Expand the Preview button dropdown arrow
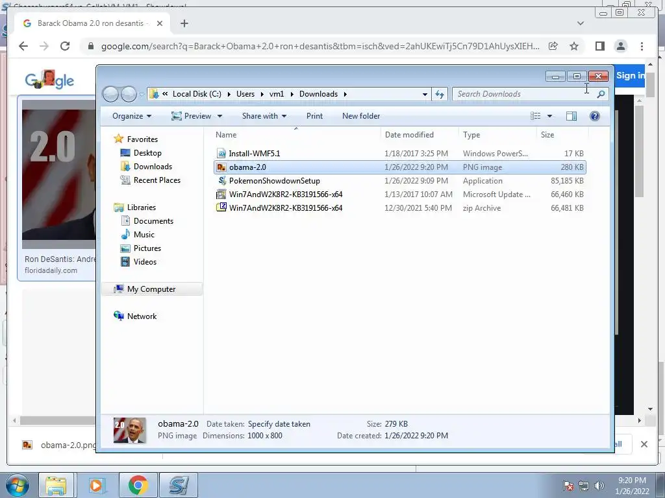 coord(220,116)
